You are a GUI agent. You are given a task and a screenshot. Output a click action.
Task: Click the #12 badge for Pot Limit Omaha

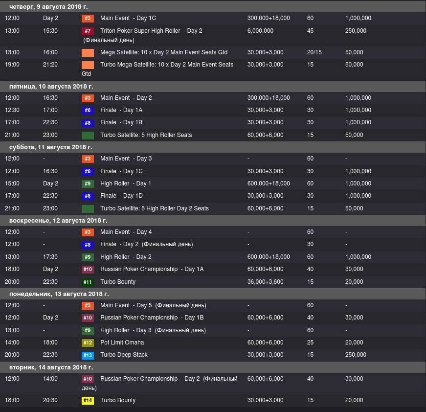coord(88,343)
